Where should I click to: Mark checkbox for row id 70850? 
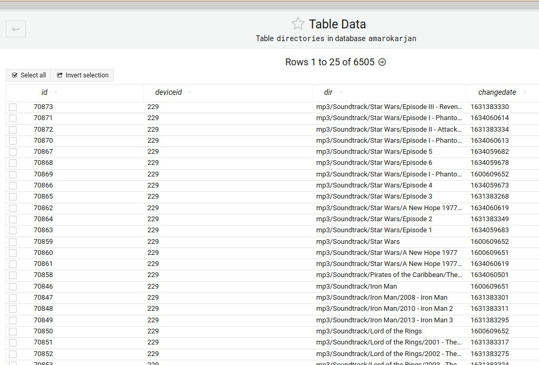pos(13,331)
